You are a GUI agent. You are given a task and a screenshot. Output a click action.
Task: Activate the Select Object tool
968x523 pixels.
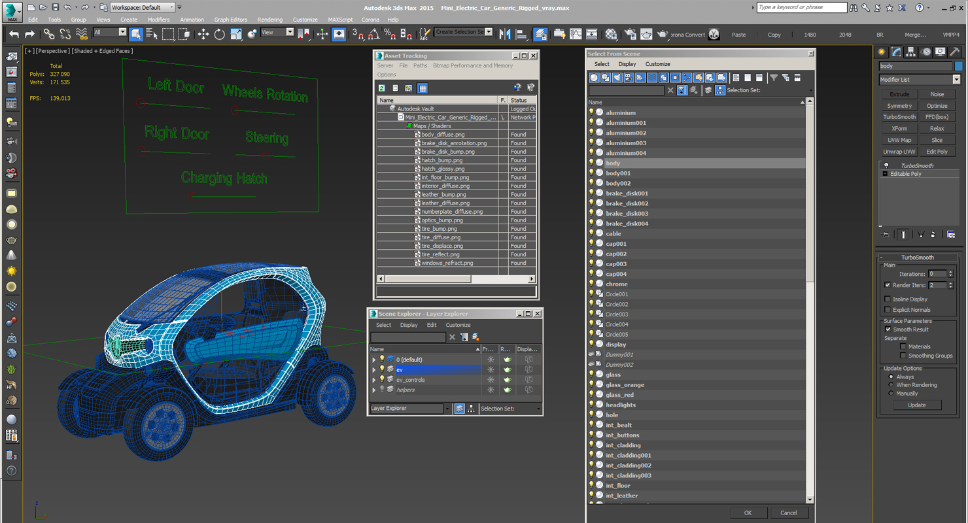click(136, 34)
